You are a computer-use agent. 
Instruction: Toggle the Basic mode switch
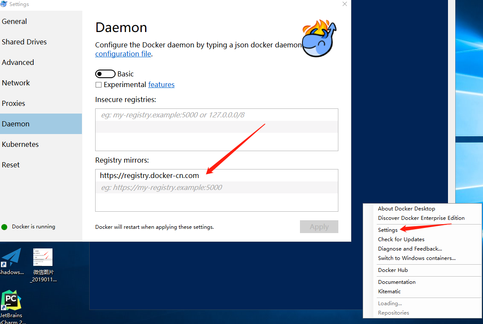pyautogui.click(x=105, y=74)
